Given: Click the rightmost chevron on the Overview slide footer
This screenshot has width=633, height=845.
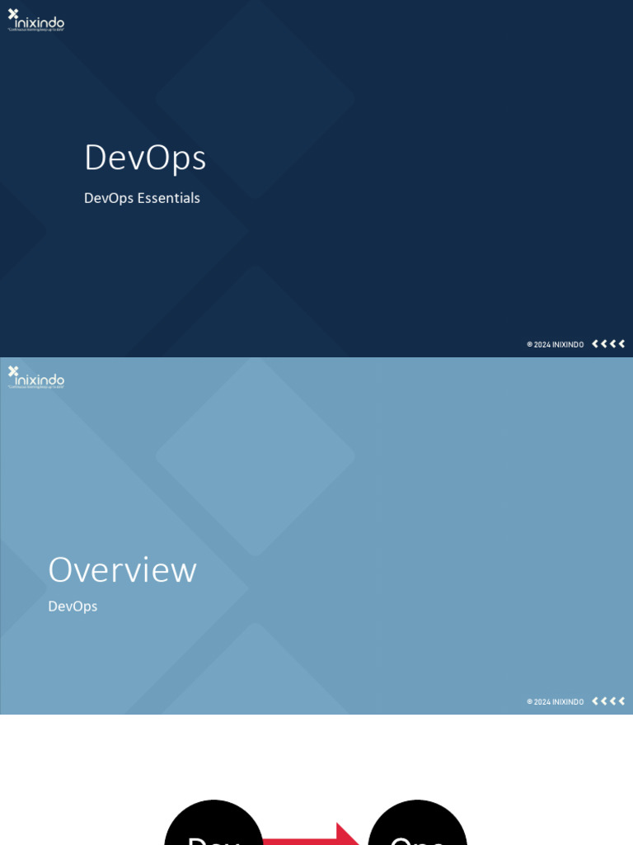Looking at the screenshot, I should point(621,701).
